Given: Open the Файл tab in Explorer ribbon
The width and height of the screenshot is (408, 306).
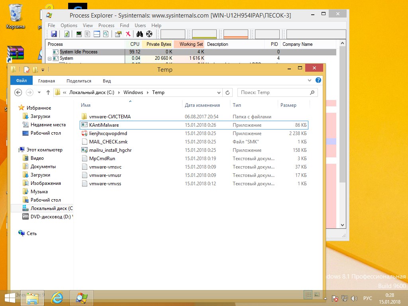Looking at the screenshot, I should point(22,80).
